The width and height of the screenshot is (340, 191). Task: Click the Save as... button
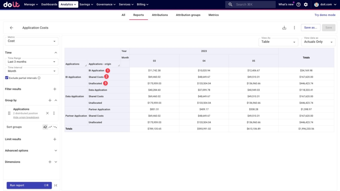[310, 28]
